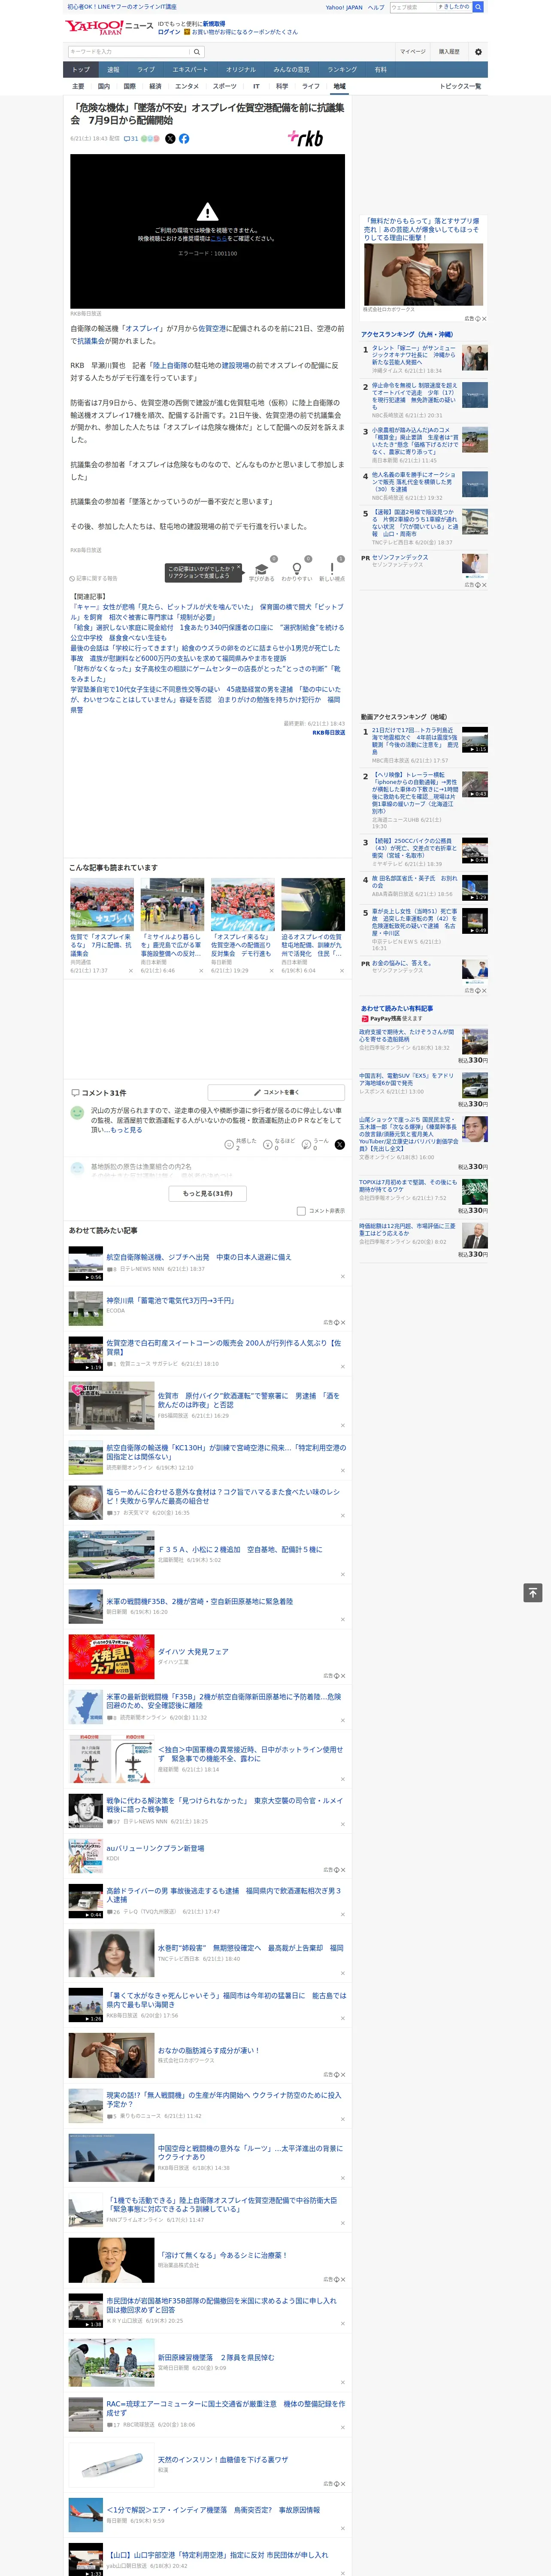Toggle the コメント非表示 checkbox

[301, 1211]
